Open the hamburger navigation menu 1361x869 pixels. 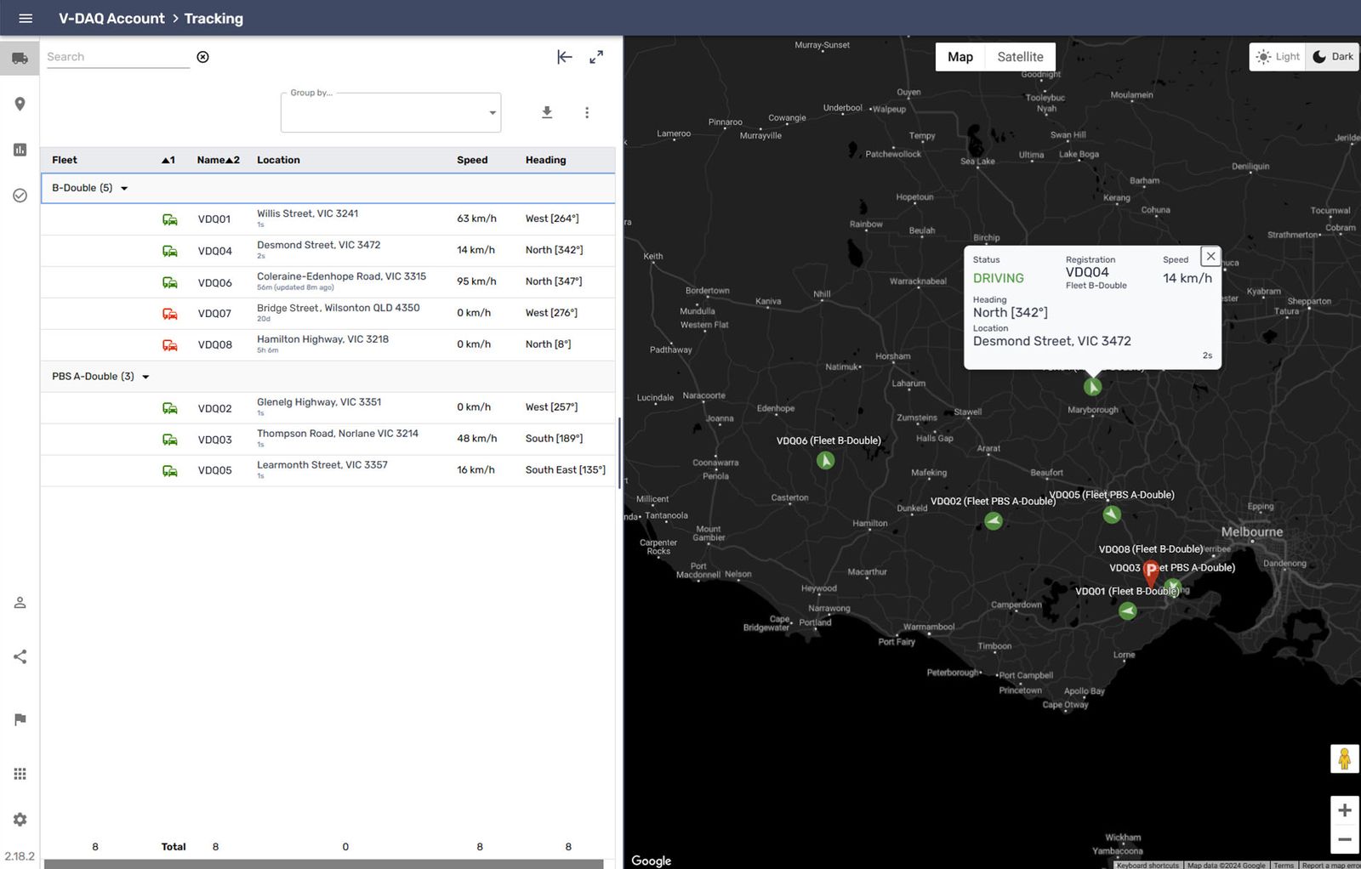pos(26,18)
